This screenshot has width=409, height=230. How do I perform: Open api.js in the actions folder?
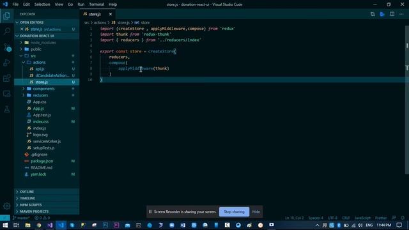click(x=40, y=69)
